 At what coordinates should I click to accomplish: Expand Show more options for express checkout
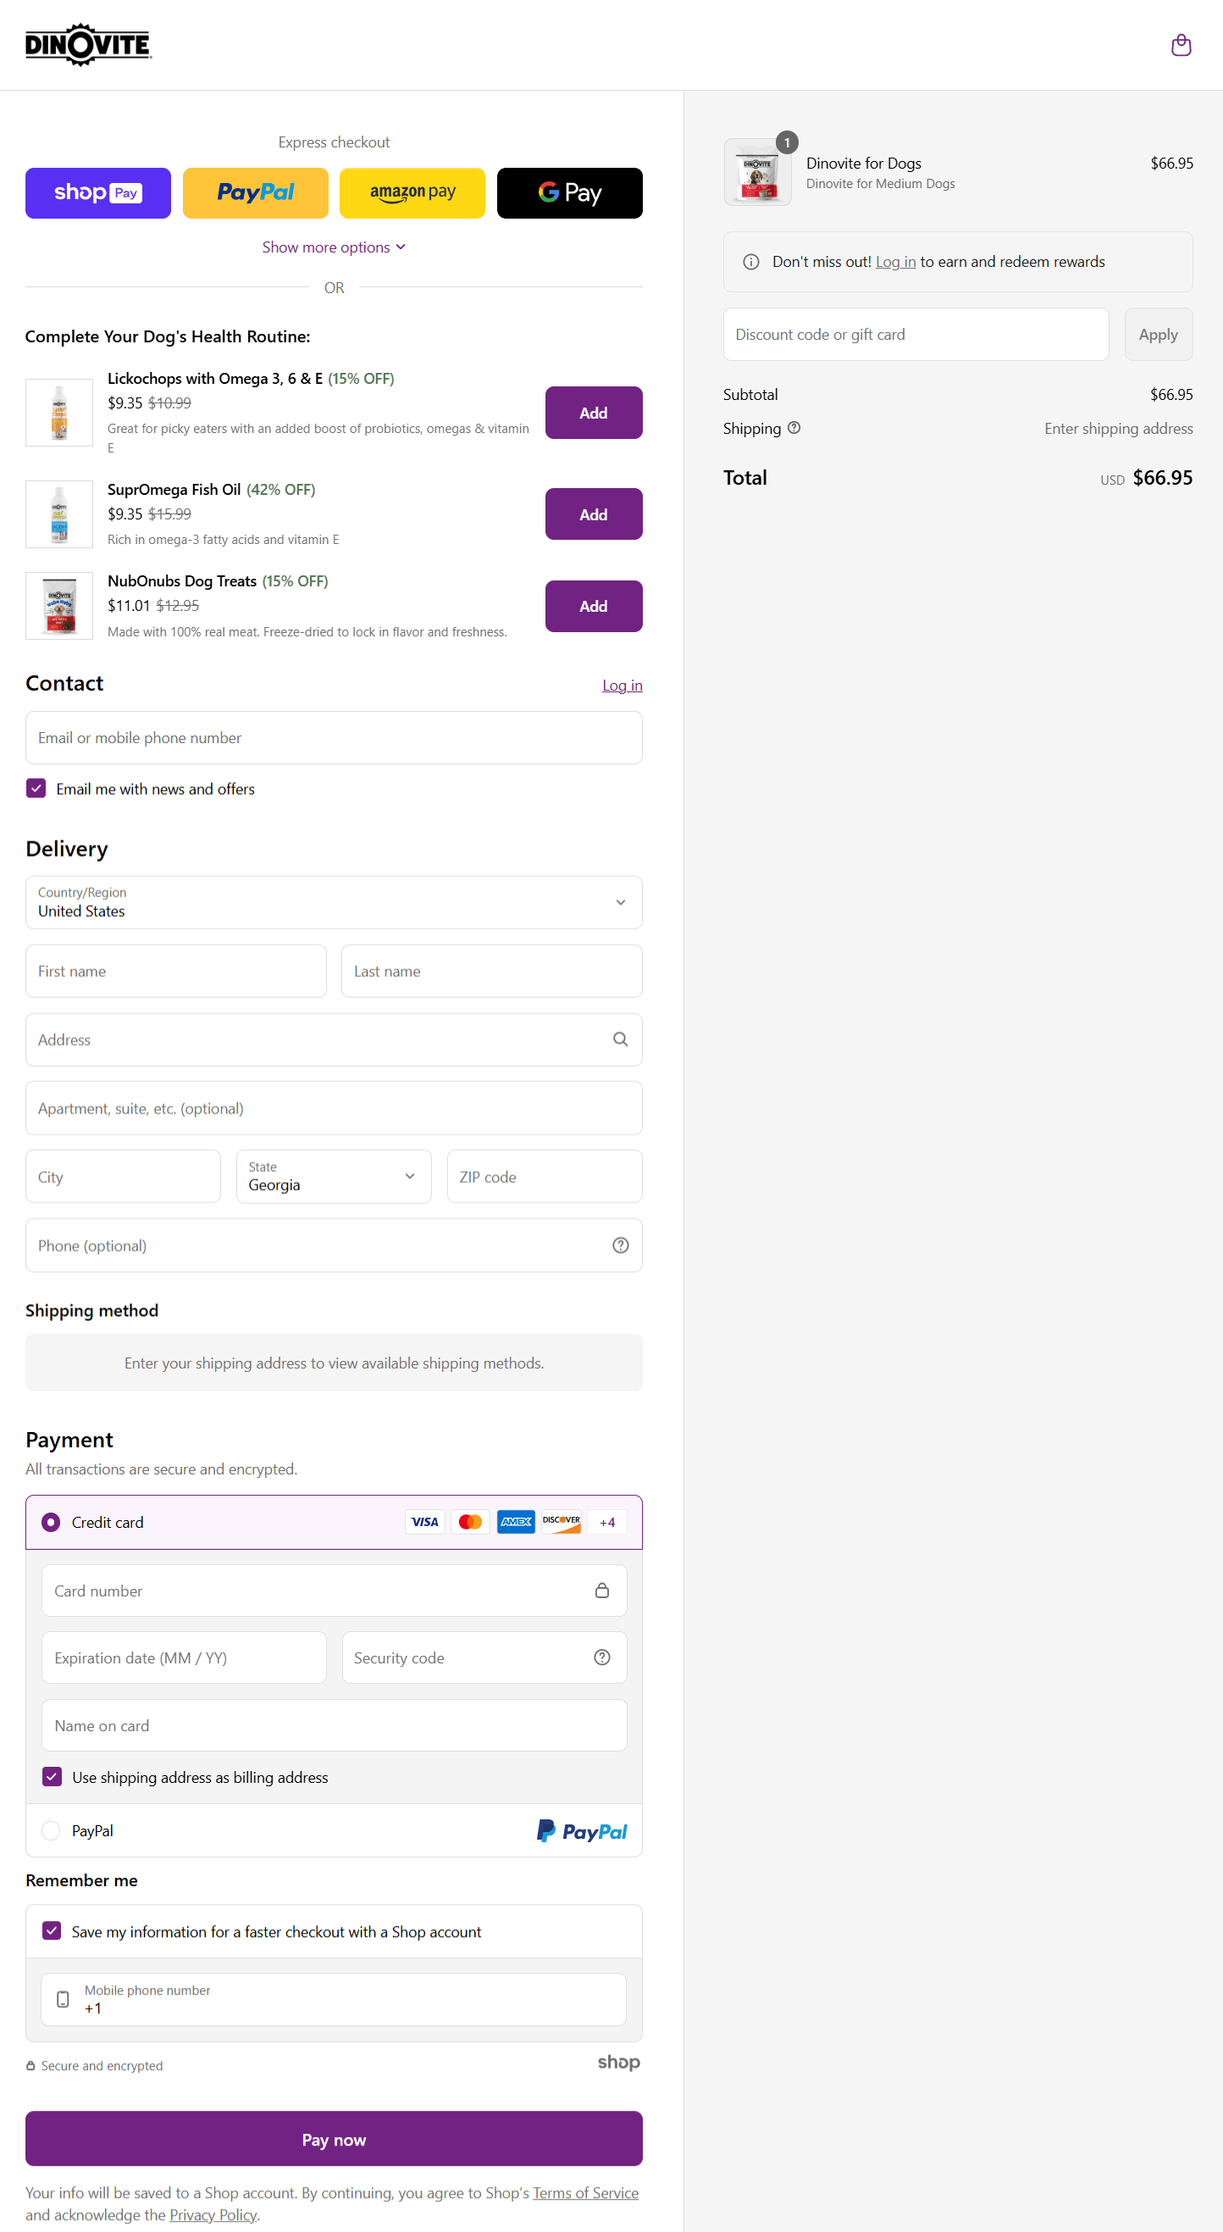pos(334,247)
